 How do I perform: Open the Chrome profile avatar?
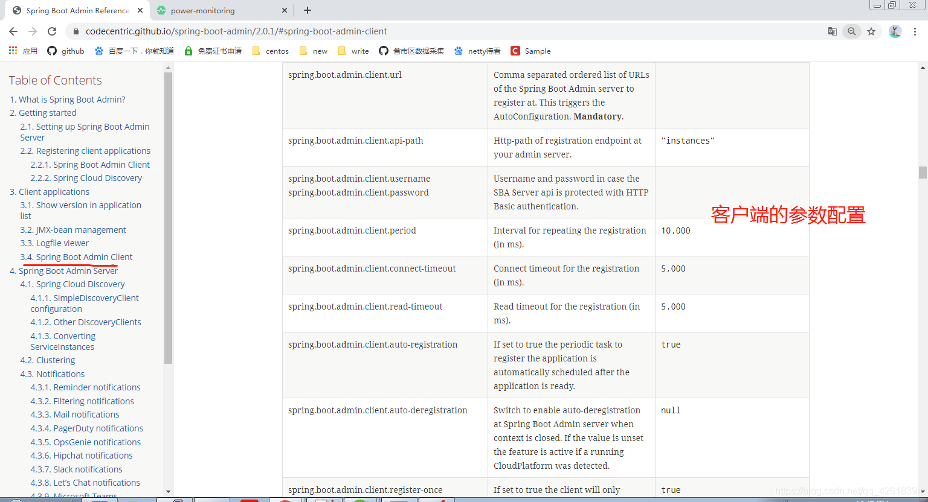coord(895,31)
